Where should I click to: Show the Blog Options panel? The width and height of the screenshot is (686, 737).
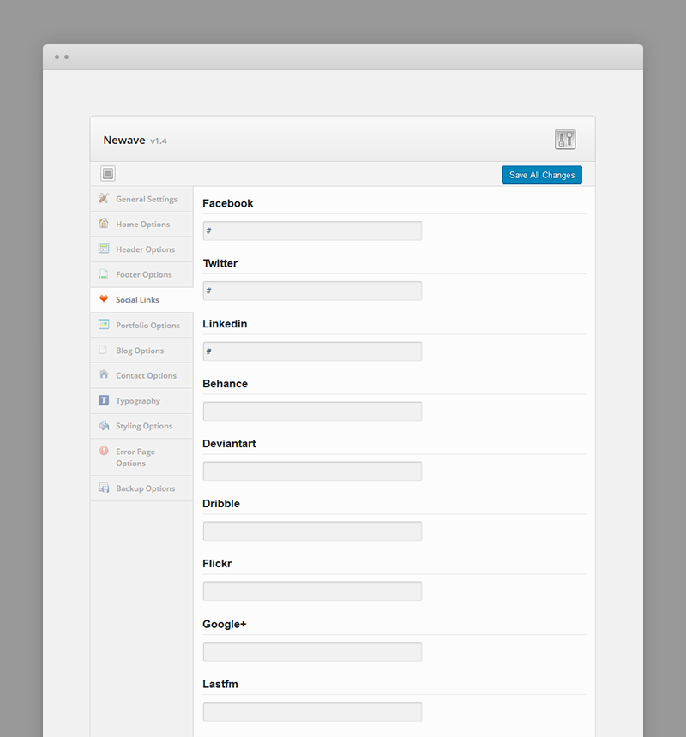tap(141, 351)
